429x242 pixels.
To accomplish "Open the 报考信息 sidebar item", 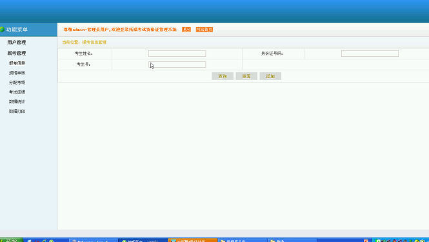I will (x=17, y=63).
